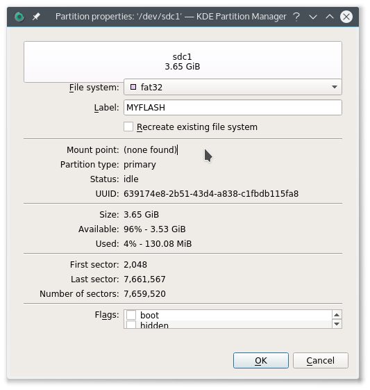The width and height of the screenshot is (370, 390).
Task: Click the fat32 pink color square
Action: point(133,87)
